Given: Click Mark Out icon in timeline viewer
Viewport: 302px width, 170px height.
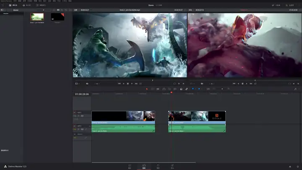Looking at the screenshot, I should (x=298, y=84).
